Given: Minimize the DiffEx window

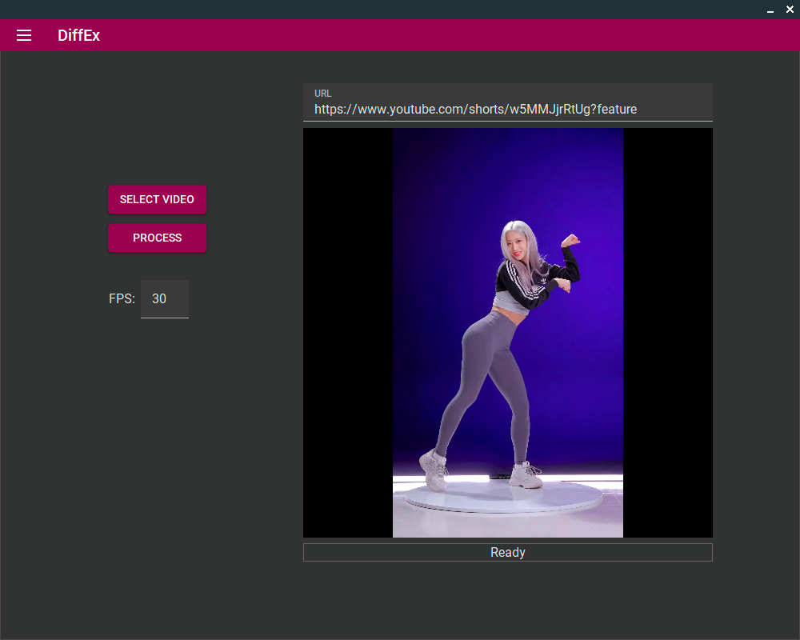Looking at the screenshot, I should click(770, 10).
